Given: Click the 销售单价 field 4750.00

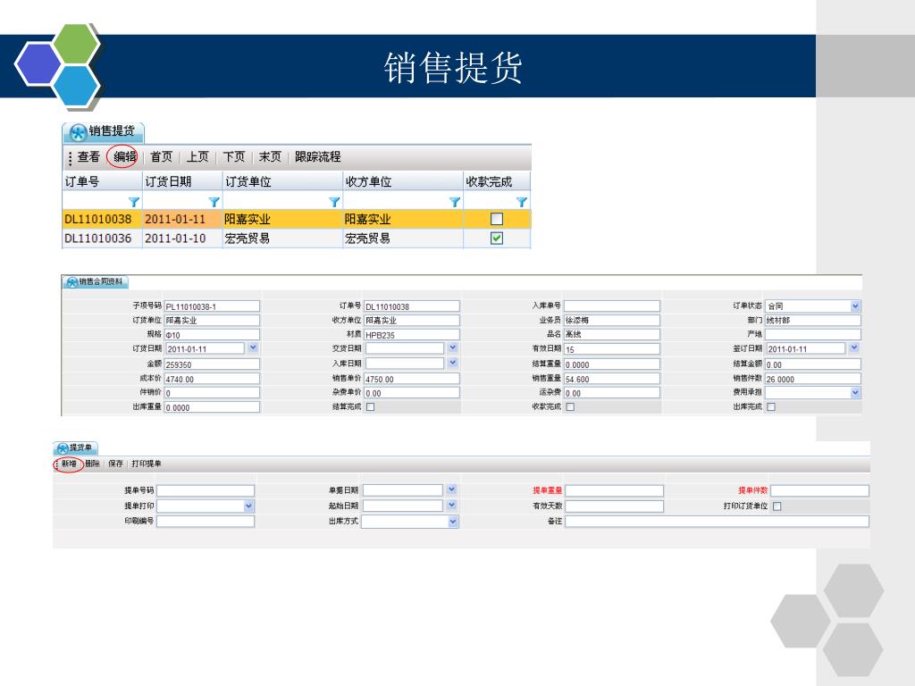Looking at the screenshot, I should click(x=411, y=379).
